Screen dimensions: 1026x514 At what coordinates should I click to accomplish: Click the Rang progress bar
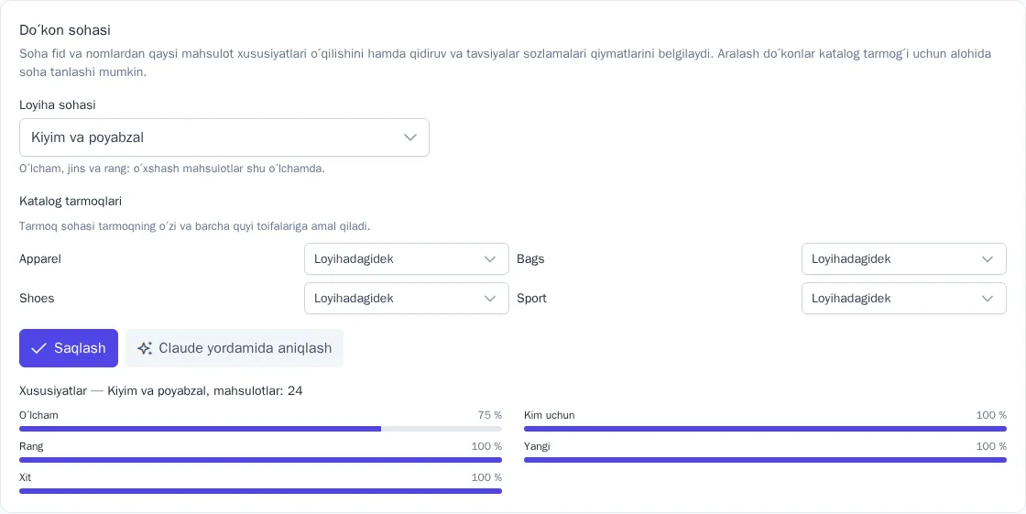tap(260, 460)
